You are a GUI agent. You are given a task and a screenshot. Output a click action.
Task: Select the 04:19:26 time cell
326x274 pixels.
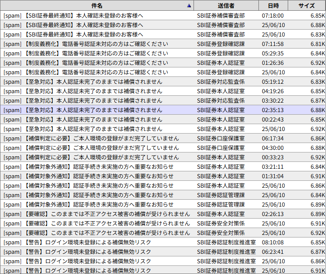[x=273, y=91]
